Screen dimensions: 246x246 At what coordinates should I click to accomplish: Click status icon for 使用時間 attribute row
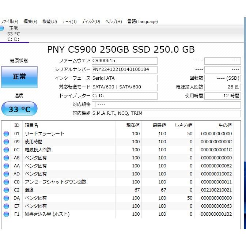(6, 142)
